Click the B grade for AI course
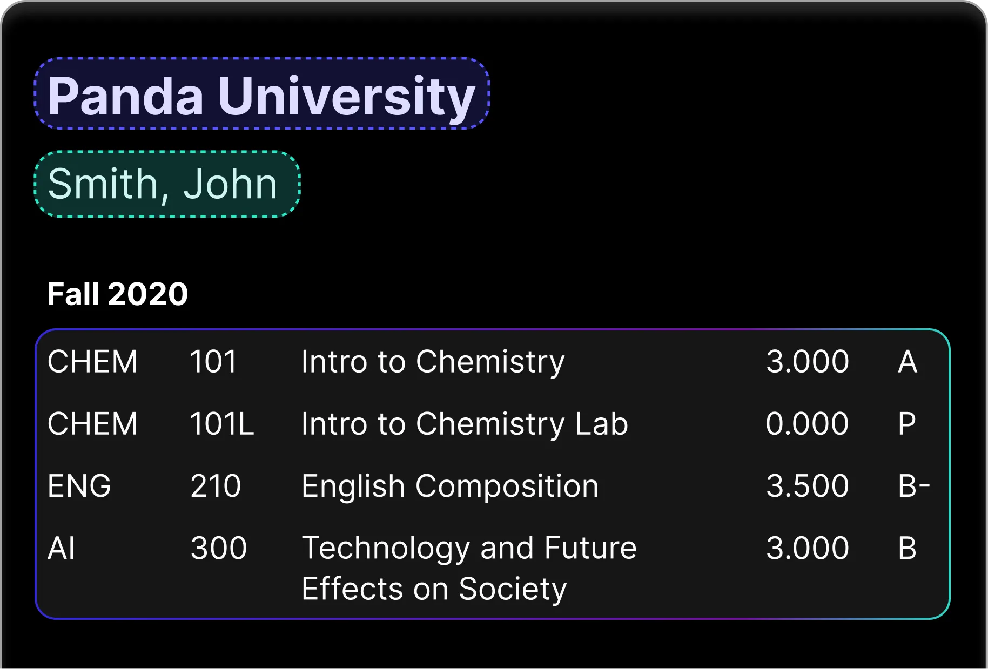The height and width of the screenshot is (669, 988). click(907, 548)
